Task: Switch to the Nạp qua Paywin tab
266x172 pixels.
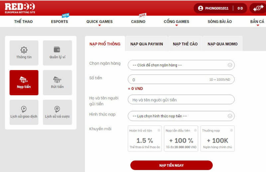Action: pyautogui.click(x=147, y=44)
